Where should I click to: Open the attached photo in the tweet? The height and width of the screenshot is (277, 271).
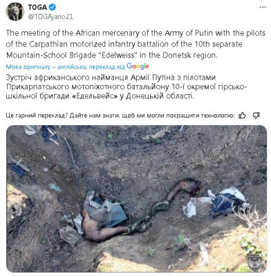point(137,199)
